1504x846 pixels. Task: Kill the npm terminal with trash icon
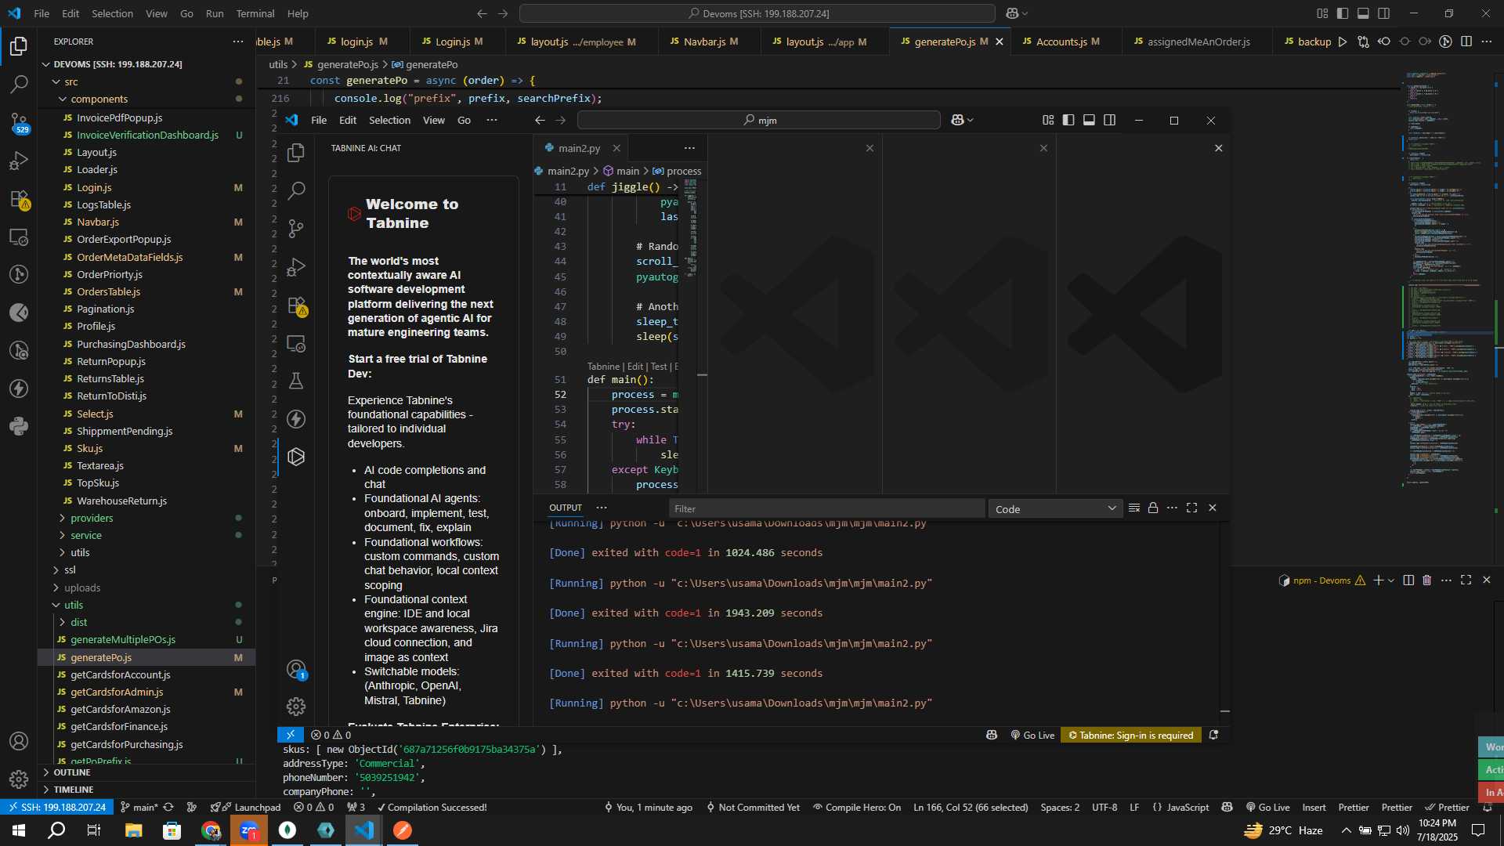[1427, 580]
